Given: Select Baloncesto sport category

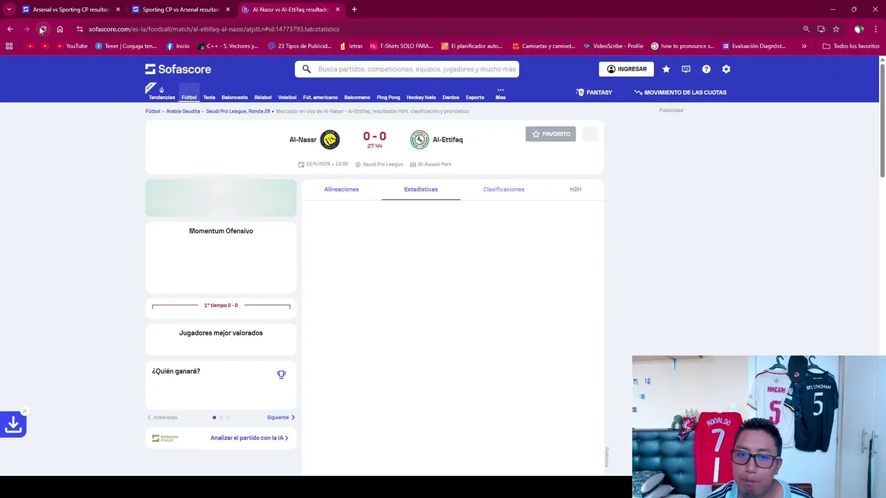Looking at the screenshot, I should [235, 98].
